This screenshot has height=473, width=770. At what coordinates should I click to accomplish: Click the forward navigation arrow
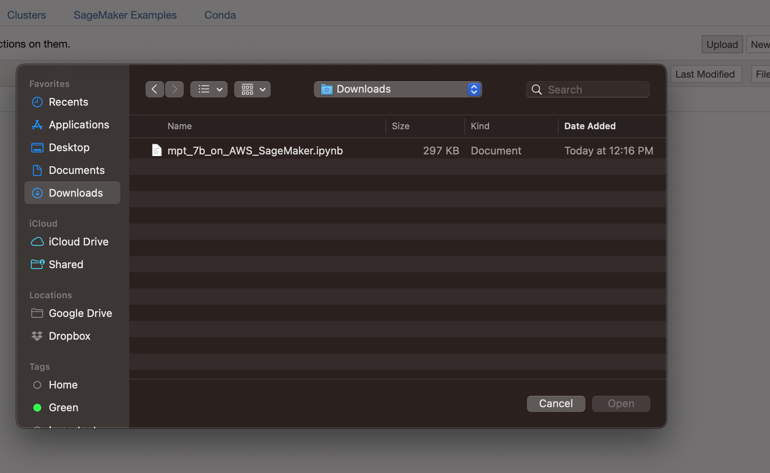click(x=174, y=89)
